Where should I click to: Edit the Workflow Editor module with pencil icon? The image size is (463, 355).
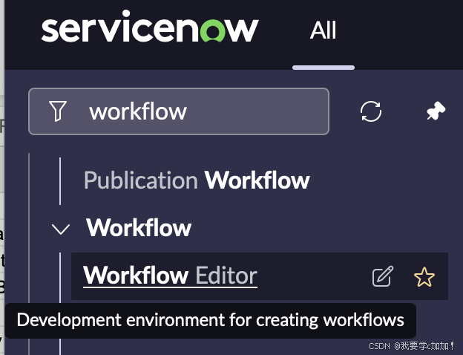(383, 276)
